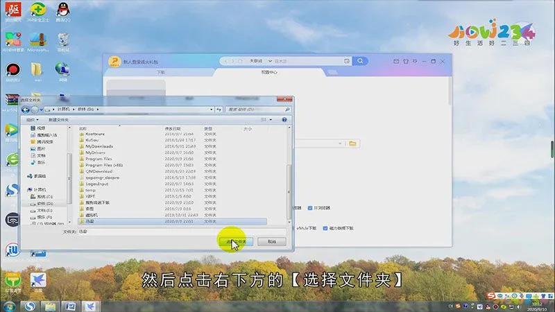Sort by the 类型 column header
555x312 pixels.
pos(208,129)
